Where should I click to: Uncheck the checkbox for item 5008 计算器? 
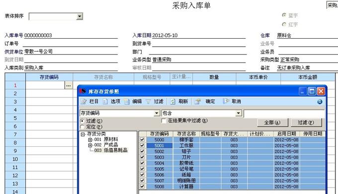[142, 187]
